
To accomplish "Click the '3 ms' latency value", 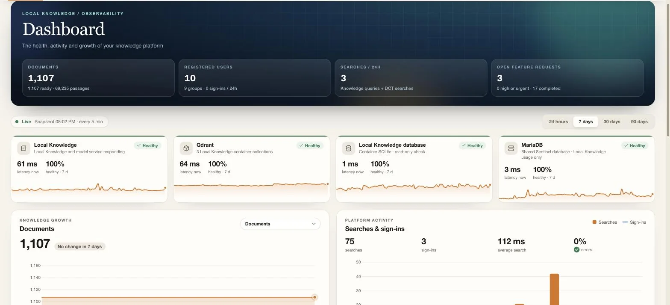I will [x=512, y=169].
